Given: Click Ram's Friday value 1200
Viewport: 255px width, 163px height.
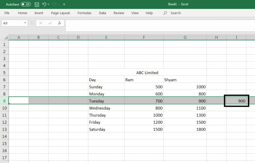Looking at the screenshot, I should coord(144,122).
